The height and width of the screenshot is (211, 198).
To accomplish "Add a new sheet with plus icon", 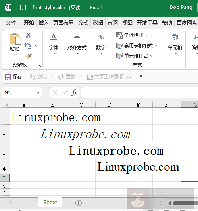I will (79, 203).
